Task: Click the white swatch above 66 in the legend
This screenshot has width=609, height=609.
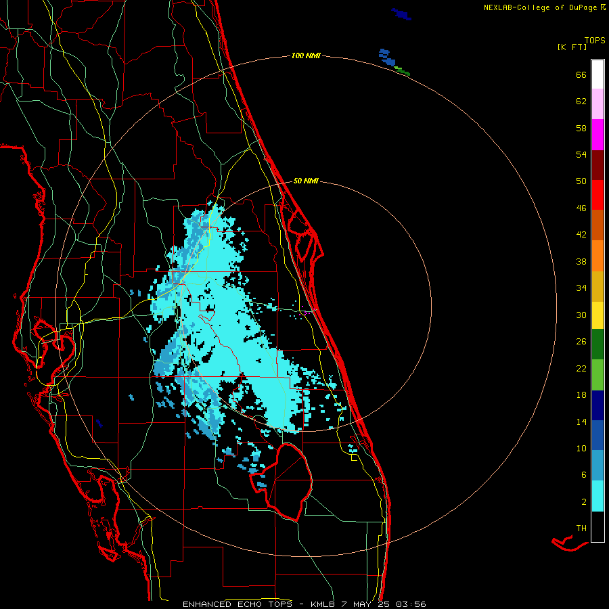Action: coord(597,74)
